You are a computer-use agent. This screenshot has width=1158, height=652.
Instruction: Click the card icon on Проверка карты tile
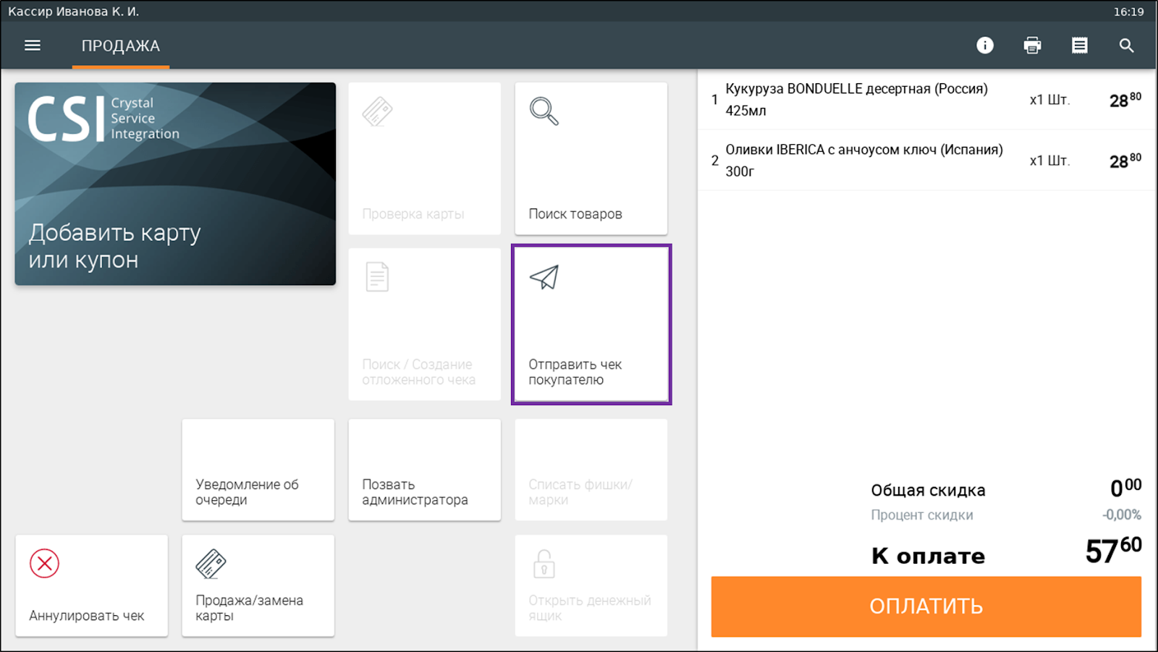tap(377, 111)
